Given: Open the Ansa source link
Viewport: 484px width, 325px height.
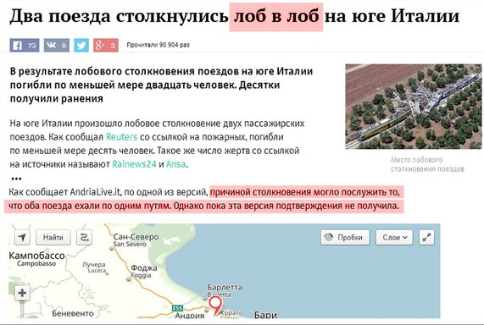Looking at the screenshot, I should tap(176, 164).
